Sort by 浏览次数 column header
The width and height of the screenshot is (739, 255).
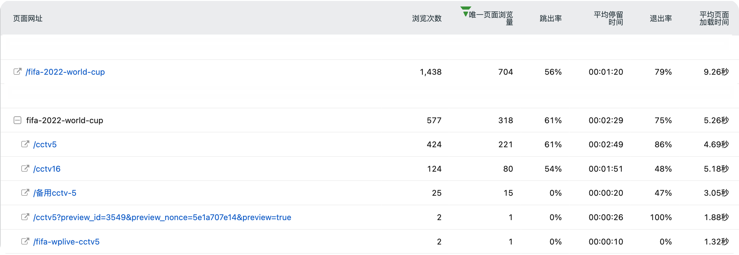tap(427, 19)
